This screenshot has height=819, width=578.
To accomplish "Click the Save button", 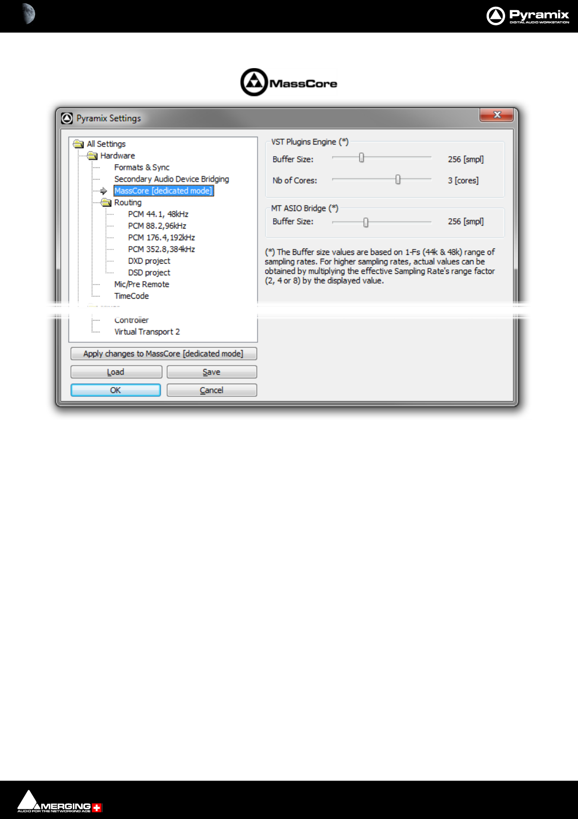I will (212, 372).
